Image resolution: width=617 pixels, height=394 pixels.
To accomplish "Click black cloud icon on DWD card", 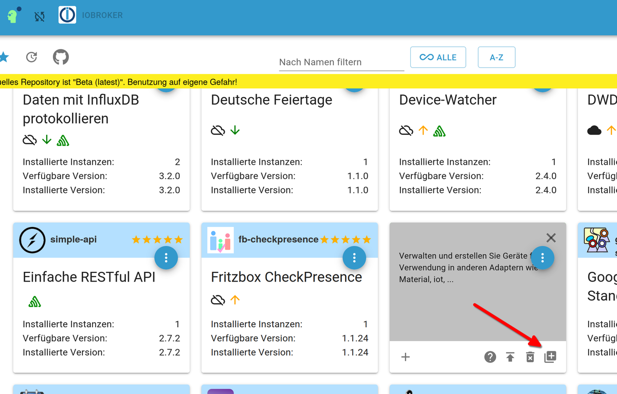I will click(x=594, y=130).
